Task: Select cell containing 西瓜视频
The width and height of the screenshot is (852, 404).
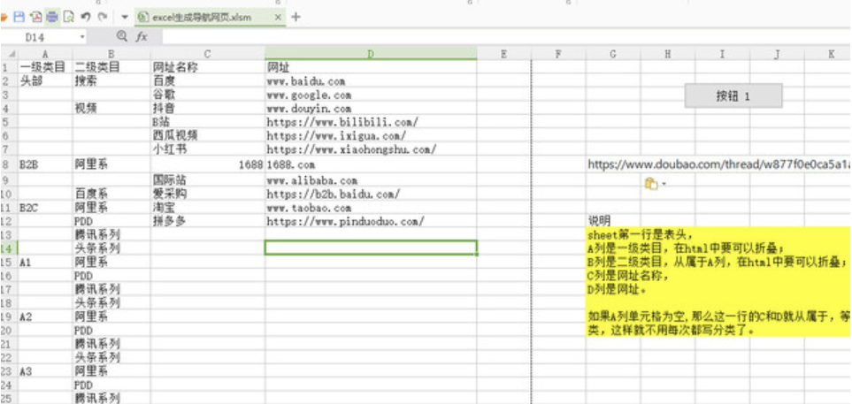Action: 208,135
